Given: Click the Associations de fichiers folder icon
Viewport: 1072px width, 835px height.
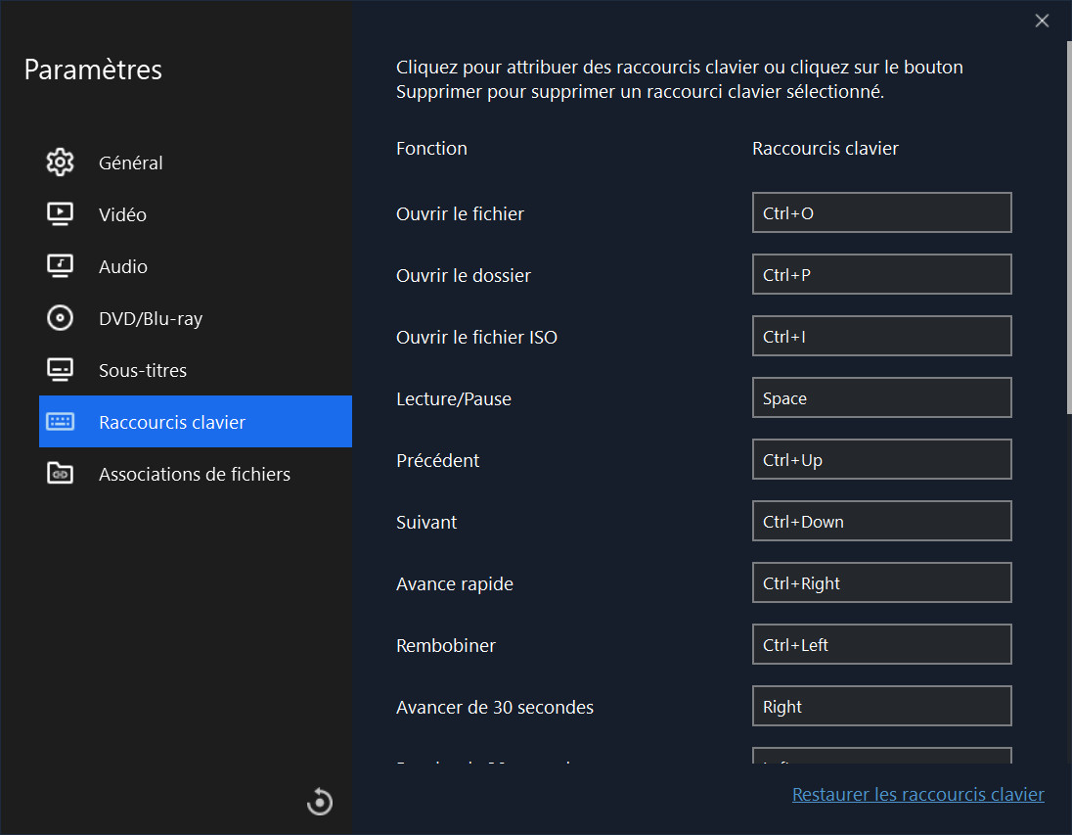Looking at the screenshot, I should 61,474.
